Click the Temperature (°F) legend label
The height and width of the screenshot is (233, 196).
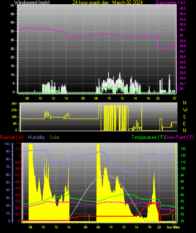(x=148, y=137)
